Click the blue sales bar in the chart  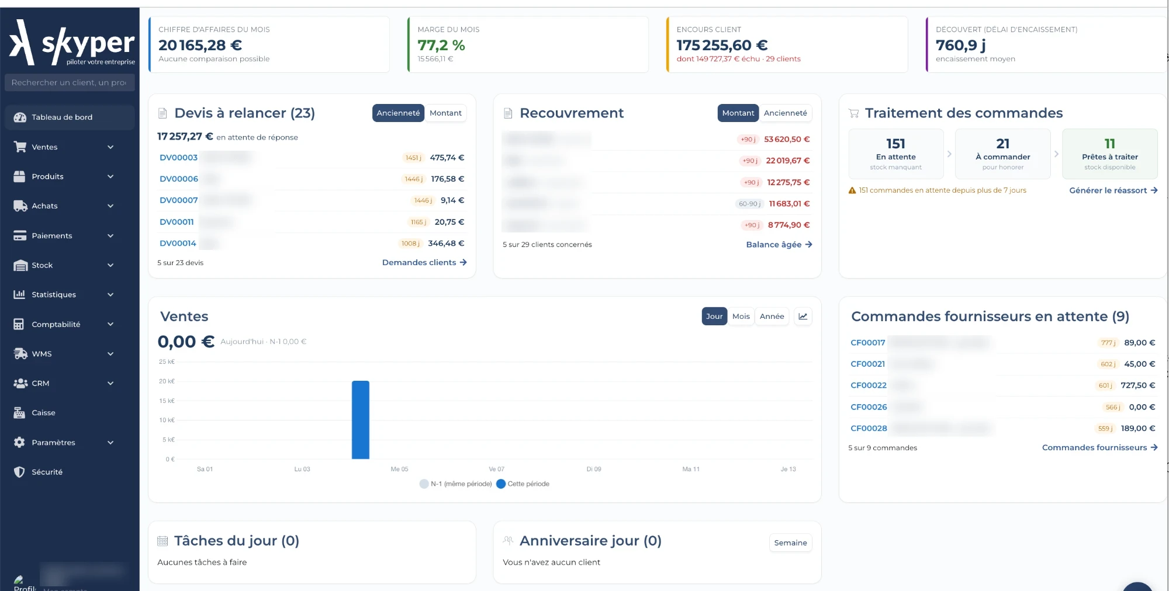pos(361,420)
